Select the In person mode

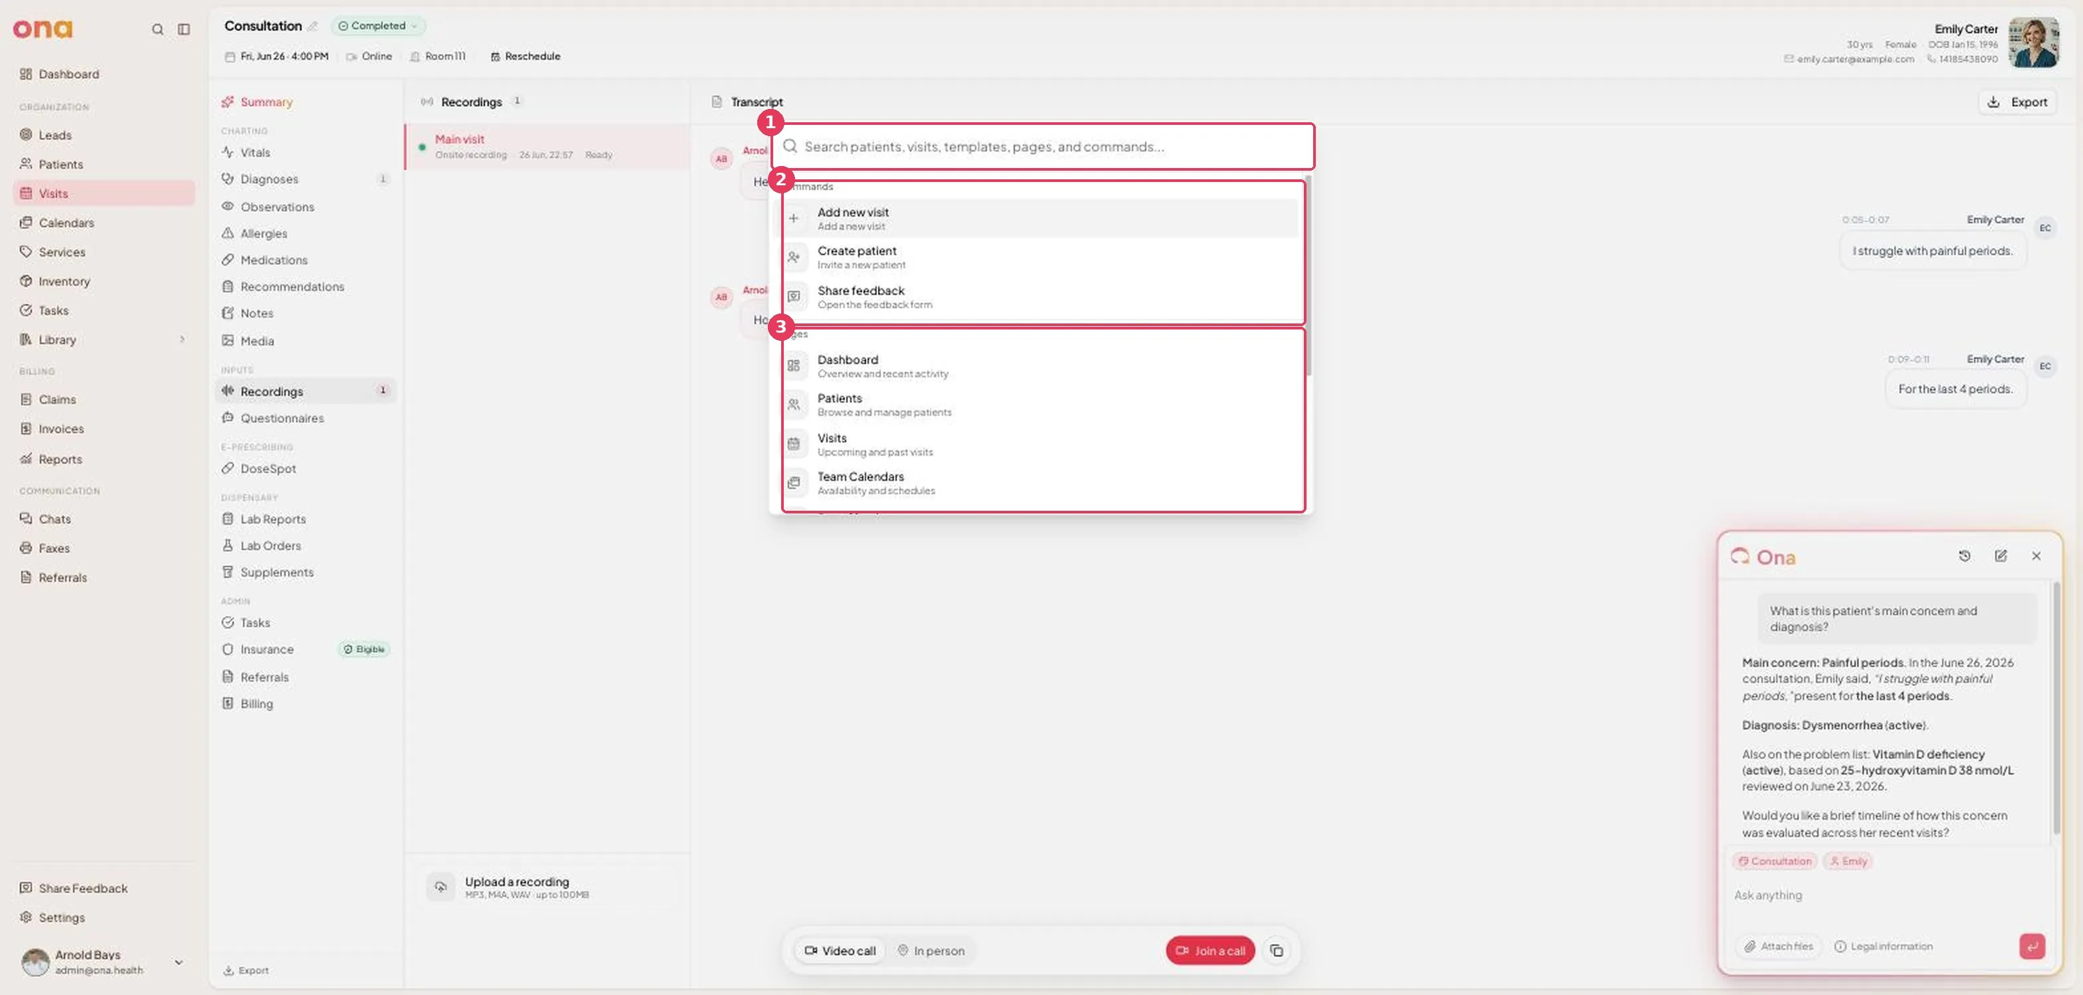click(931, 950)
